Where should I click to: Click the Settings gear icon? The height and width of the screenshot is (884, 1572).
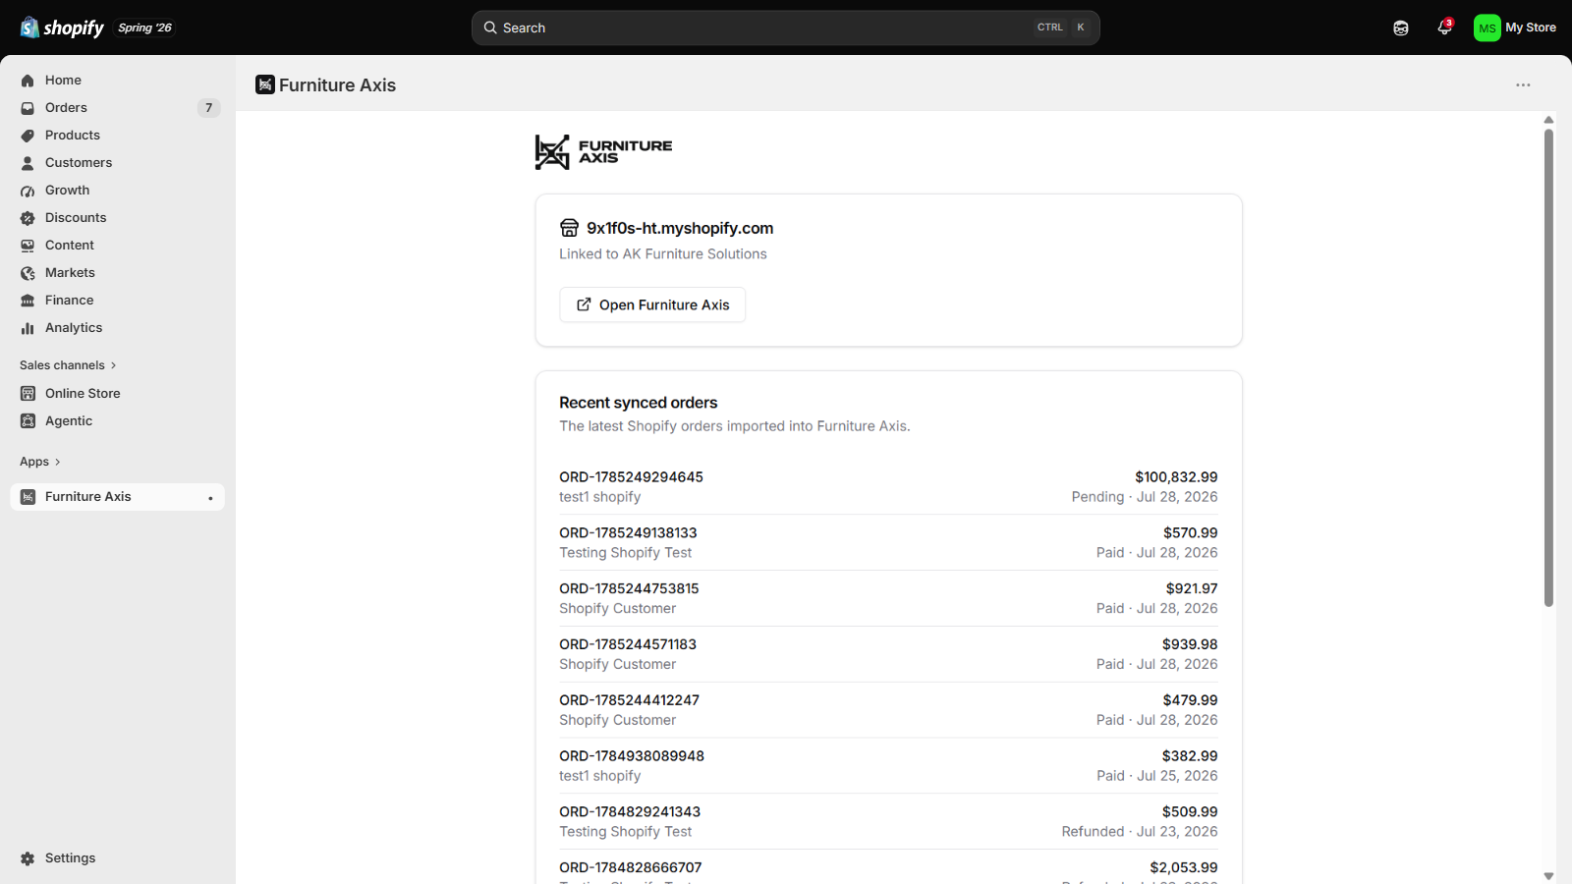[x=28, y=858]
